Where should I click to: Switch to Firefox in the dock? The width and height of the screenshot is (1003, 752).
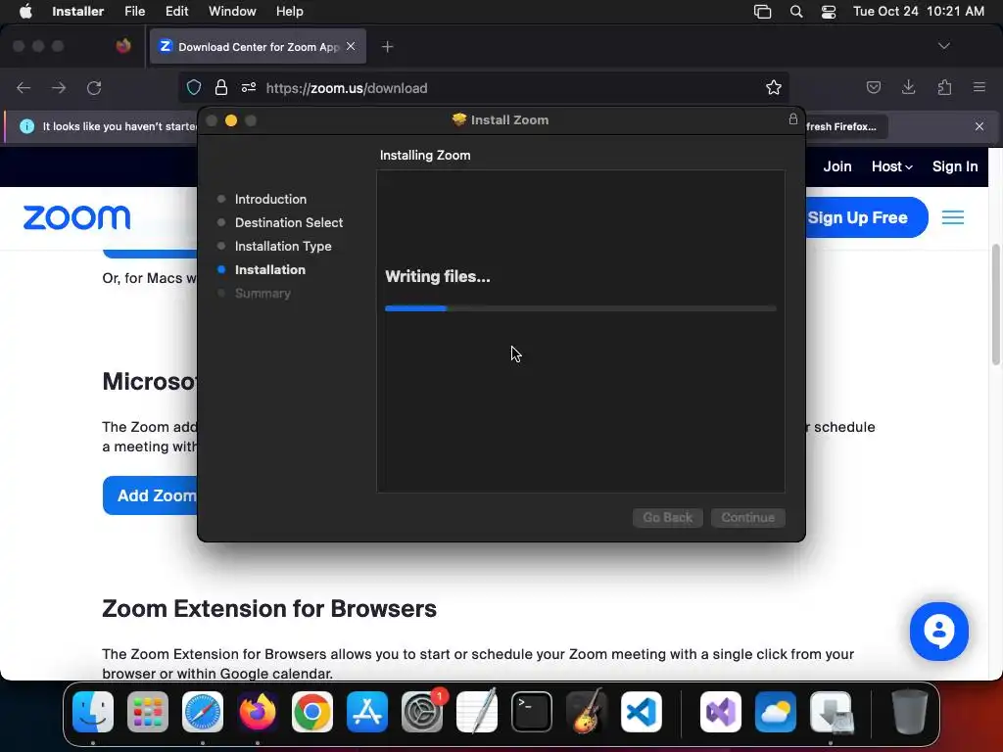(258, 712)
